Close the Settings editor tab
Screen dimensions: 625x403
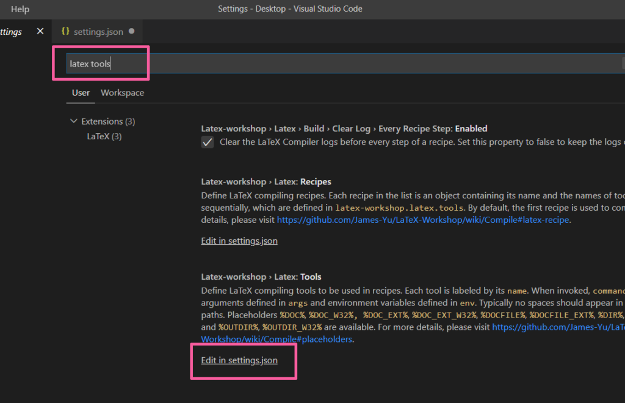pyautogui.click(x=40, y=31)
